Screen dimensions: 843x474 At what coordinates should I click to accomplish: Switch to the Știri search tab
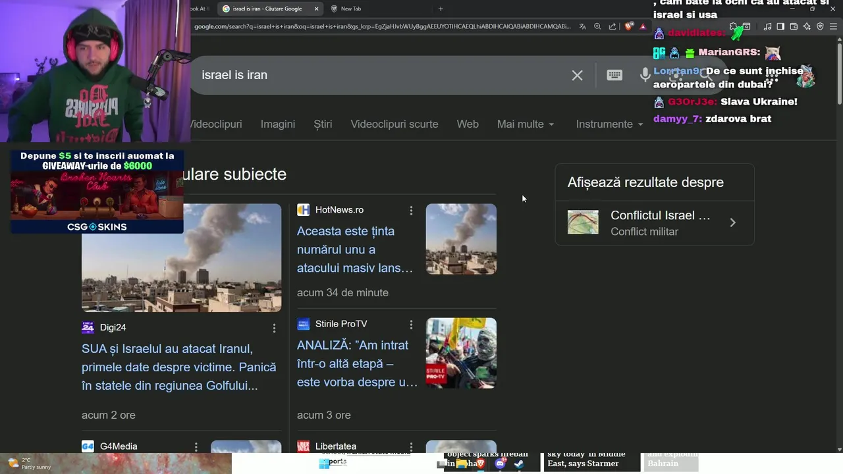click(323, 124)
